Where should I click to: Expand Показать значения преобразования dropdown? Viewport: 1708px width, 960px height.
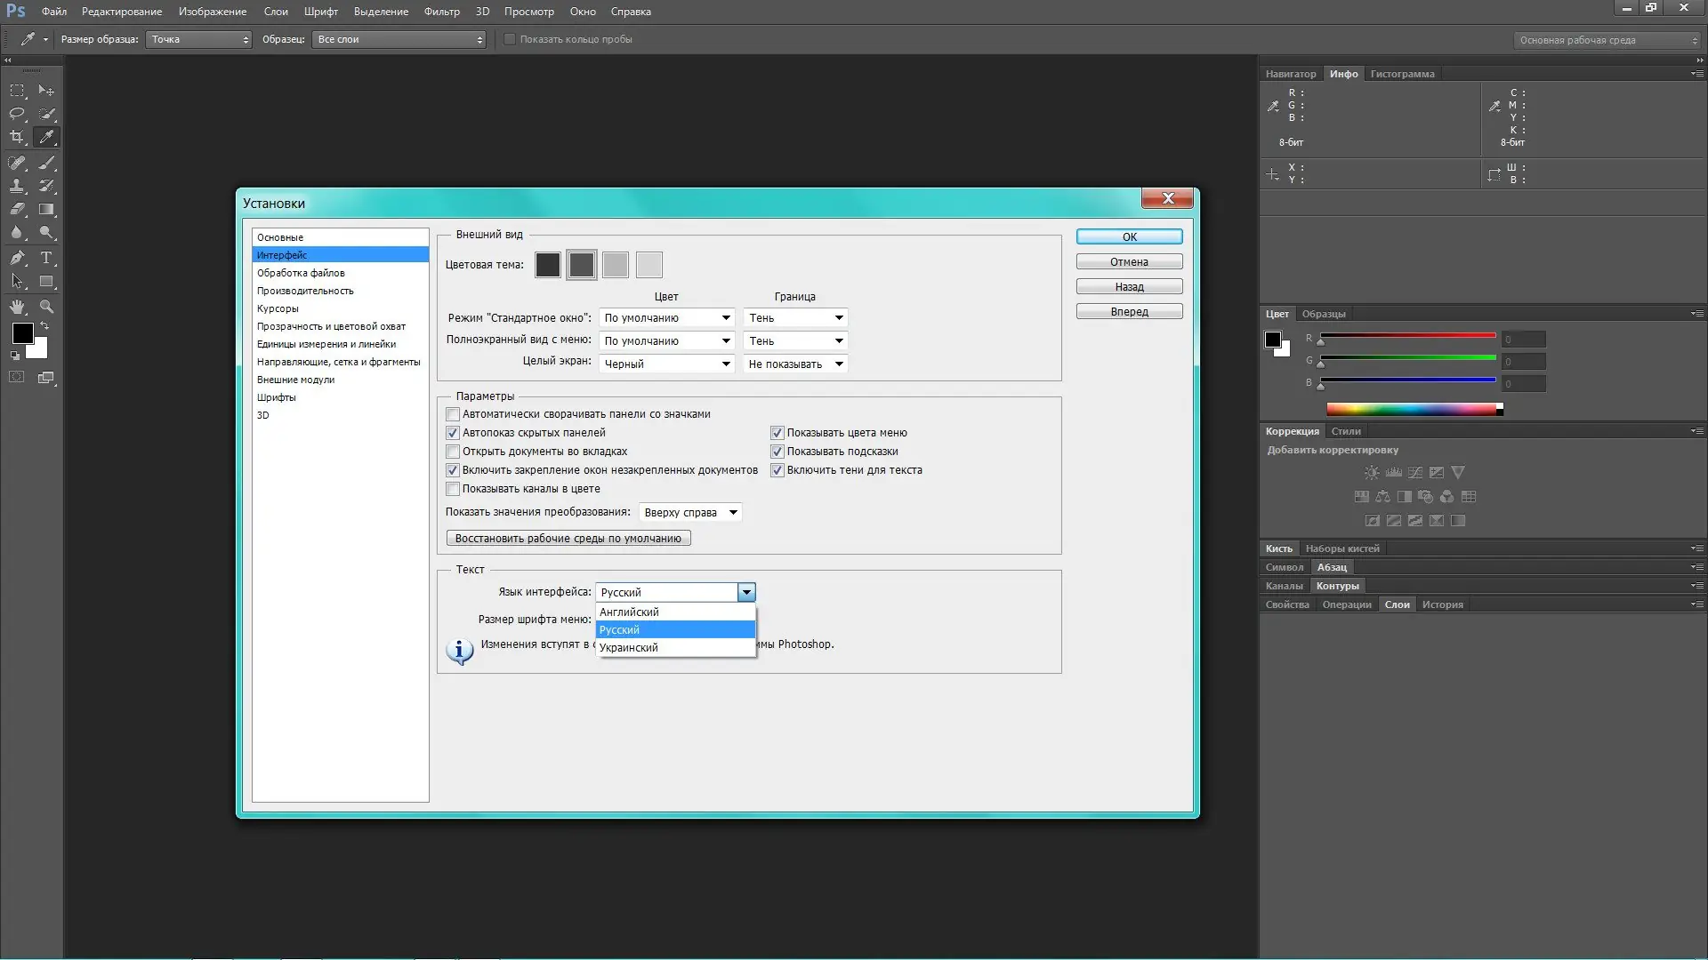coord(690,513)
